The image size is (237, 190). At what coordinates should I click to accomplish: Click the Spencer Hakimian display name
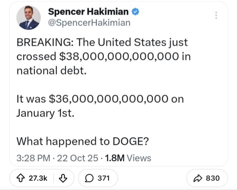pos(88,12)
